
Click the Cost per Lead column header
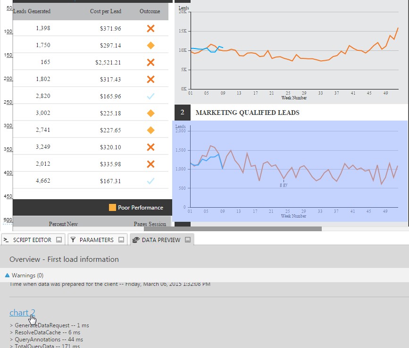click(x=105, y=11)
